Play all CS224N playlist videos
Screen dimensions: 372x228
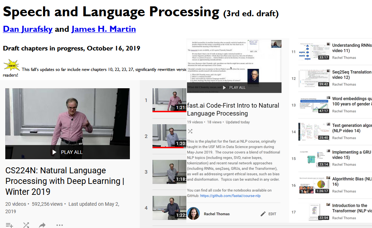pos(67,152)
